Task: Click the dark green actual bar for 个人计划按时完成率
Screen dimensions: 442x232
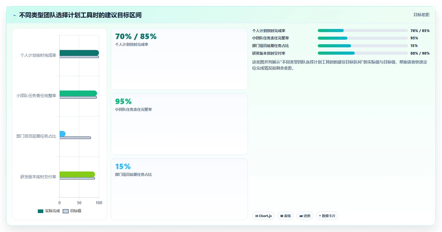Action: 79,53
